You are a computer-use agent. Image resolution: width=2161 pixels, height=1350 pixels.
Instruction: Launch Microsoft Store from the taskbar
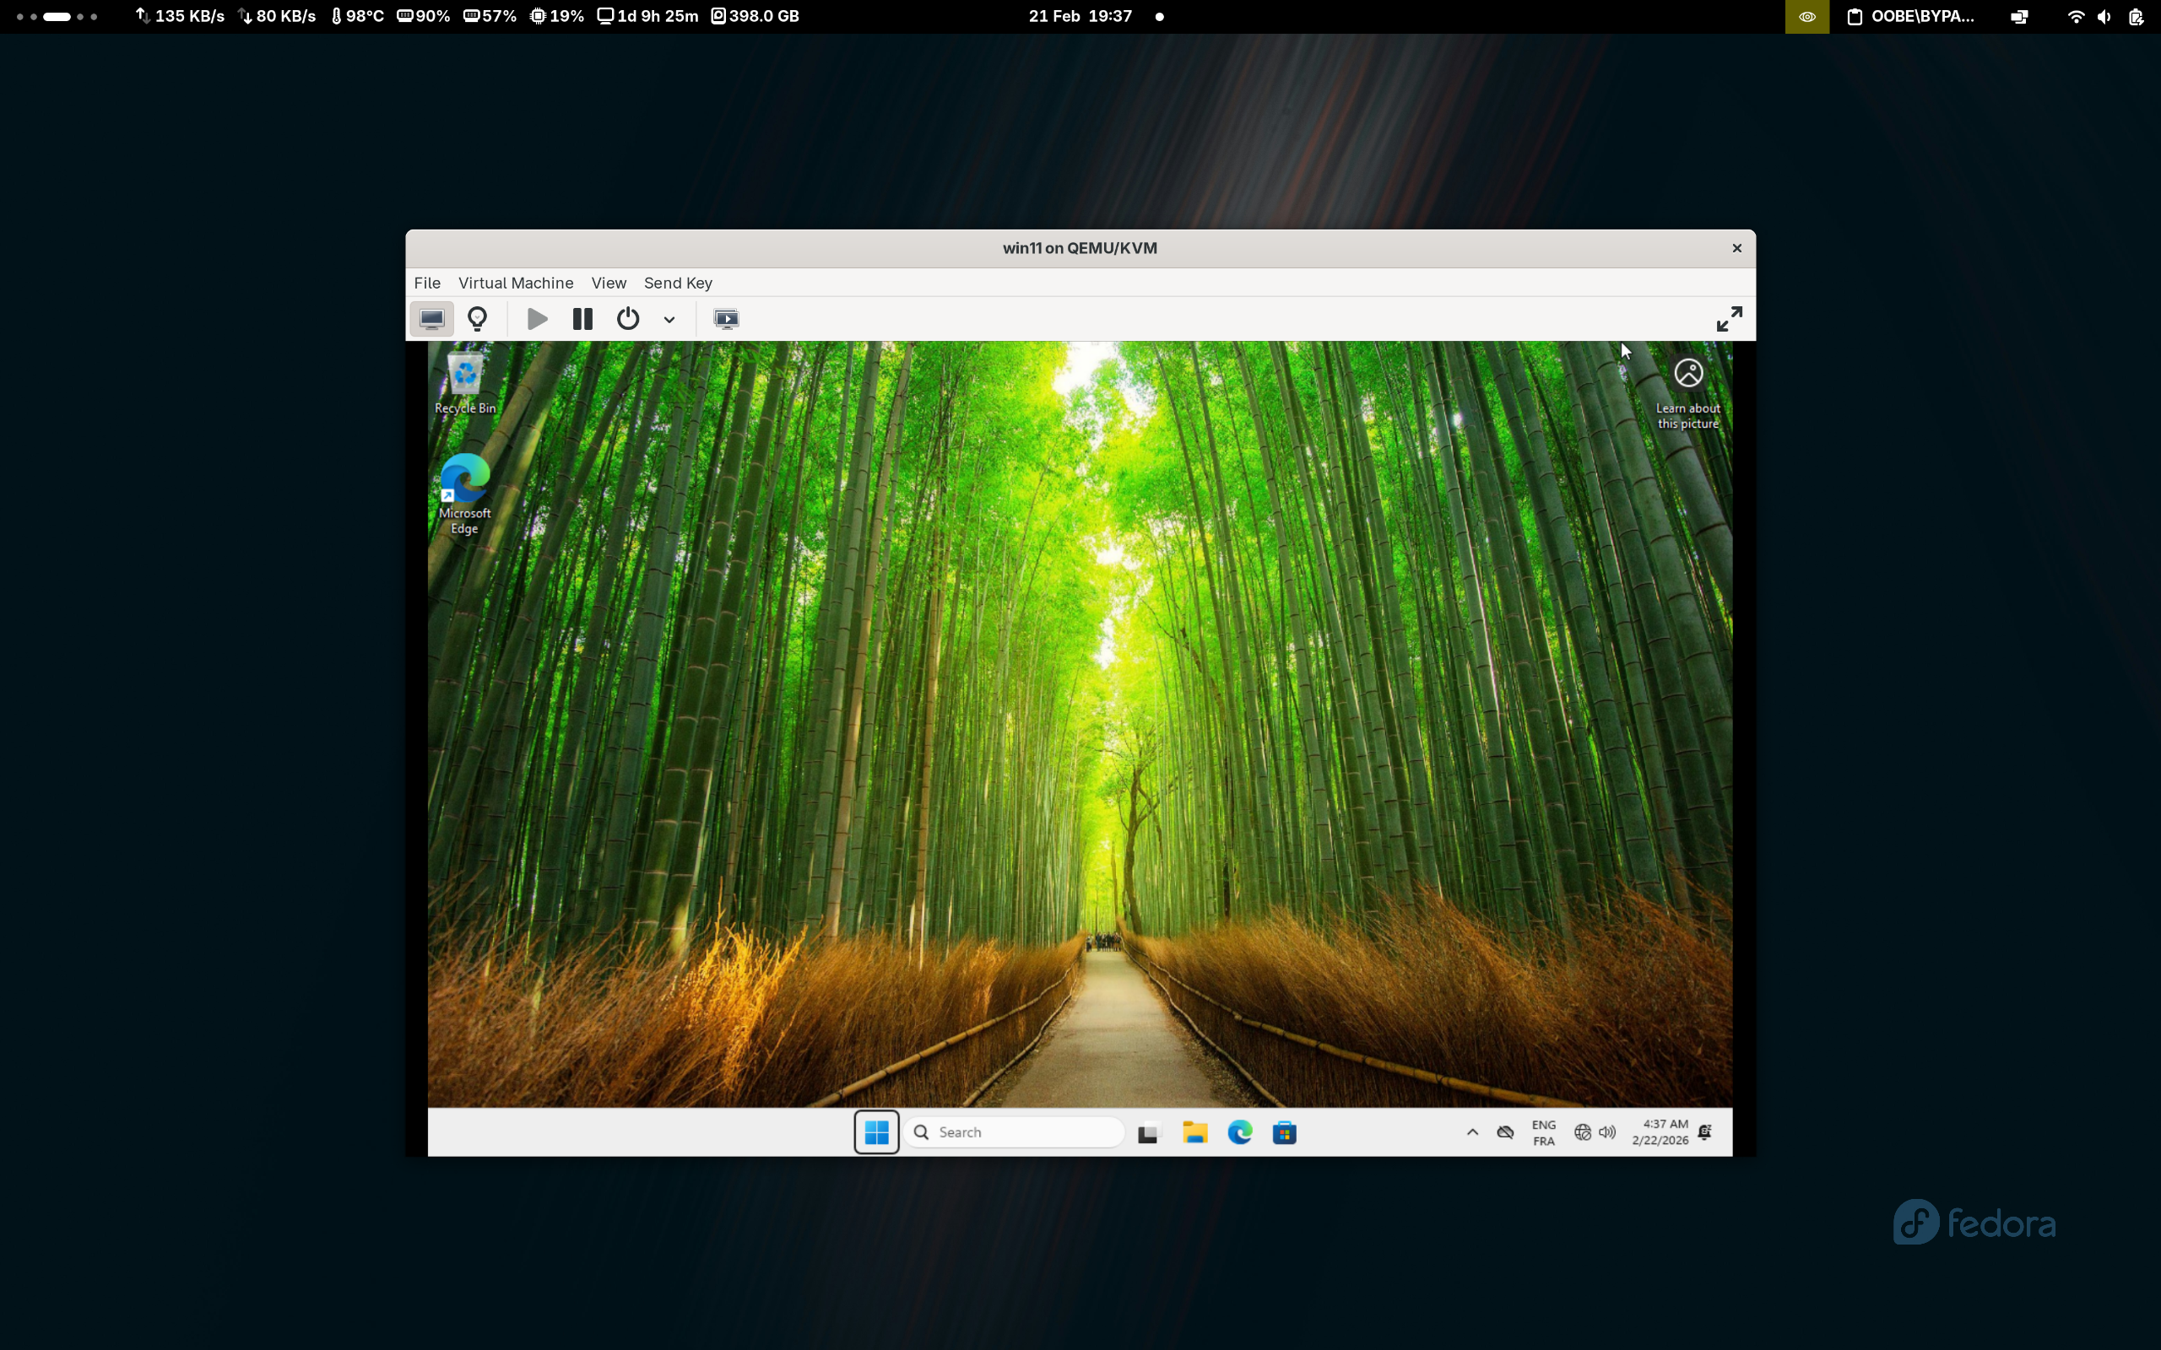pos(1284,1132)
